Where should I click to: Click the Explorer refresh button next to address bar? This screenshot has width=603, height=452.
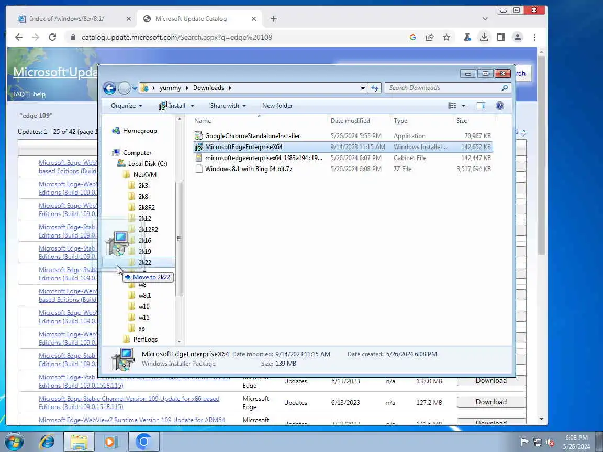coord(375,88)
